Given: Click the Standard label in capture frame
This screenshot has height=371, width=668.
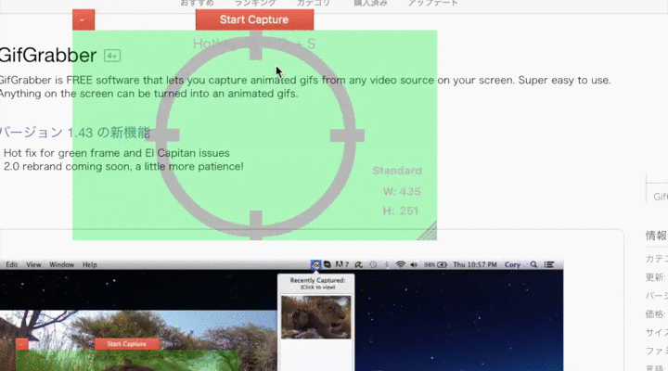Looking at the screenshot, I should pyautogui.click(x=397, y=171).
